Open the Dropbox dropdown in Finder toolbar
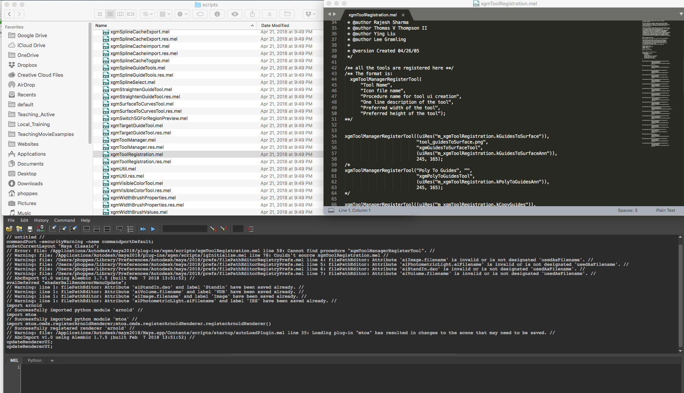The image size is (684, 393). pos(310,14)
